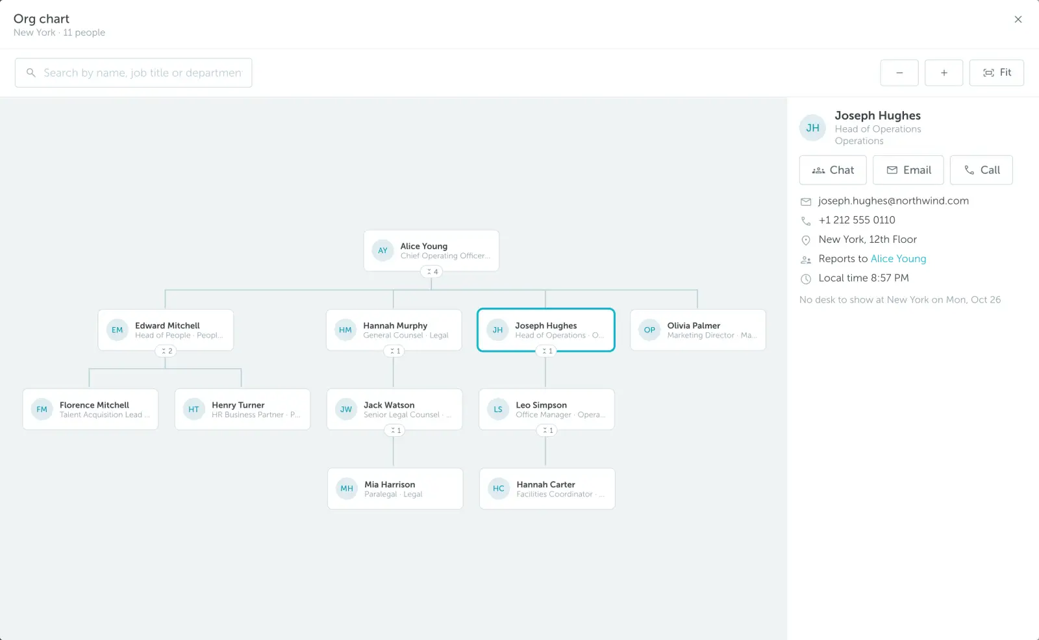Collapse Jack Watson's 1 report

pyautogui.click(x=395, y=430)
